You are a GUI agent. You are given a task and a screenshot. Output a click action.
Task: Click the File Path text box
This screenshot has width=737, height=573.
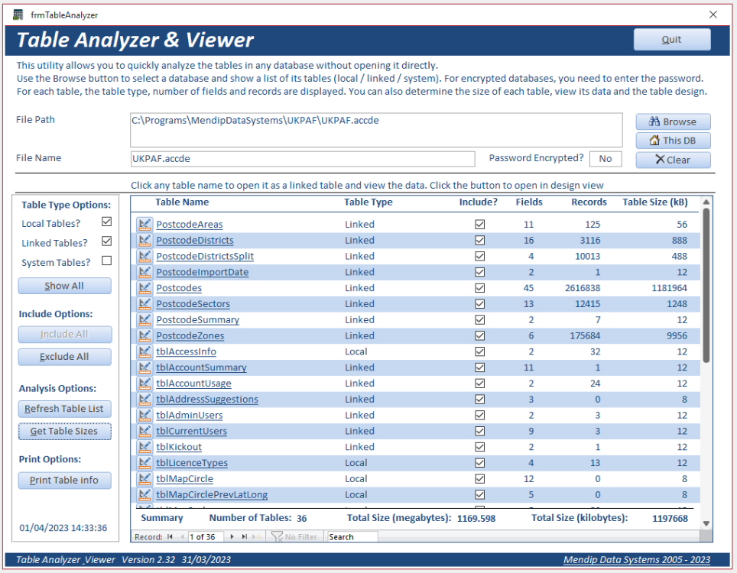pyautogui.click(x=376, y=130)
